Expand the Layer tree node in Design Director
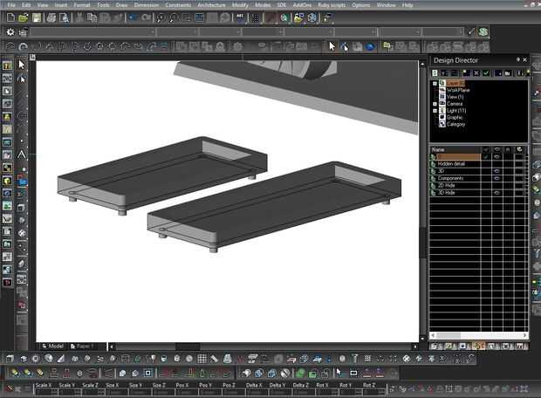The height and width of the screenshot is (398, 541). pos(435,83)
